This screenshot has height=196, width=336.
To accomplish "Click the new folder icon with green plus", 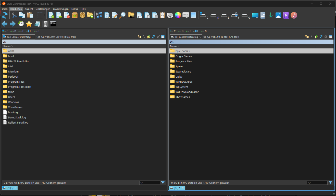I will [x=90, y=15].
